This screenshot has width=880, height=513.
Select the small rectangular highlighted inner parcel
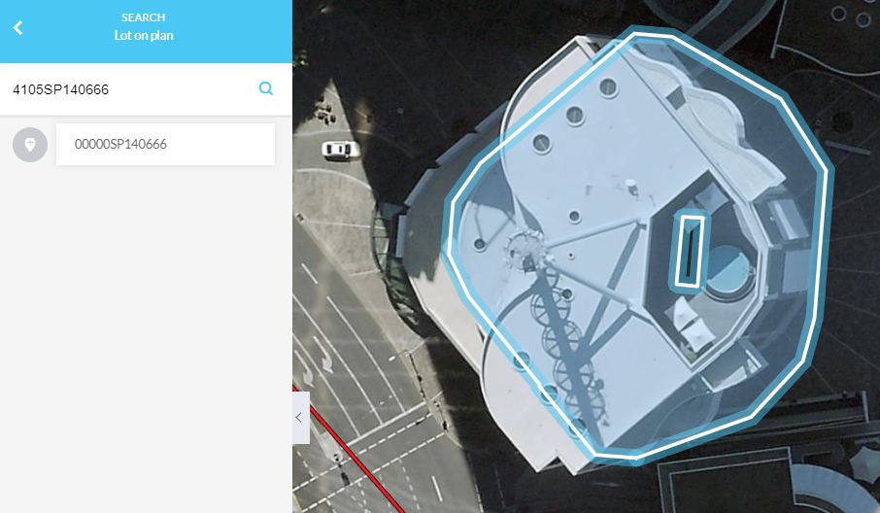pyautogui.click(x=690, y=250)
